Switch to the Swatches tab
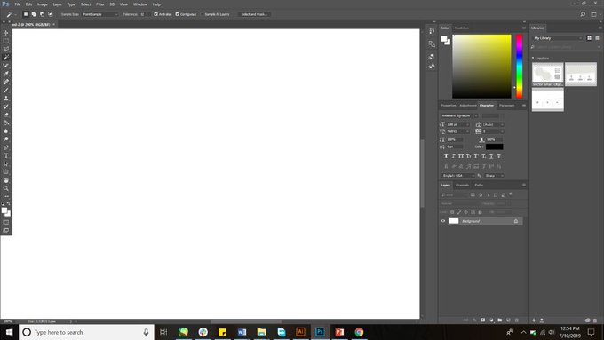The width and height of the screenshot is (604, 340). tap(462, 28)
